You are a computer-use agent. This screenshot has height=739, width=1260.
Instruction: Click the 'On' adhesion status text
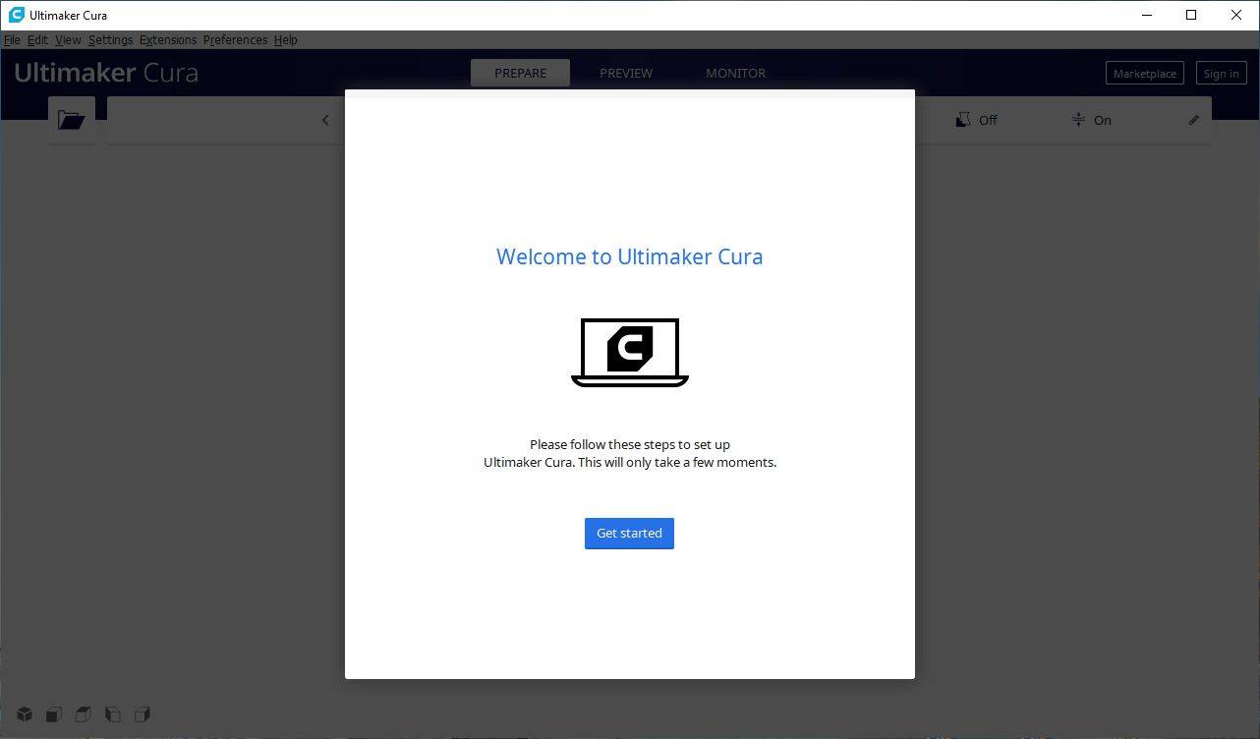tap(1103, 120)
